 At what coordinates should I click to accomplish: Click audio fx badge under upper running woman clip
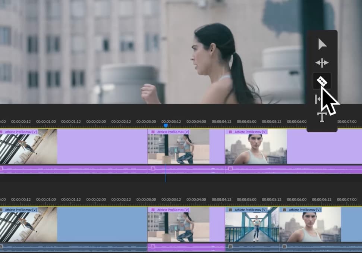(152, 169)
